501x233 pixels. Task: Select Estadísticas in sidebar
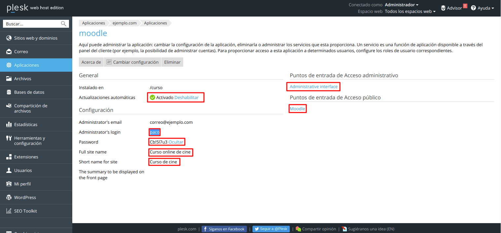(x=36, y=124)
